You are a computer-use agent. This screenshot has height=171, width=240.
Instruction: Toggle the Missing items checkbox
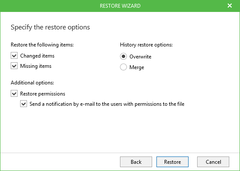(14, 66)
